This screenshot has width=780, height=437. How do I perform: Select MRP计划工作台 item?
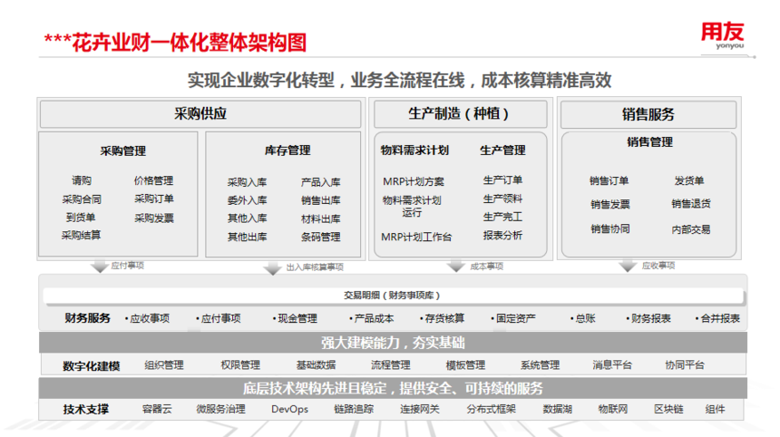tap(416, 238)
